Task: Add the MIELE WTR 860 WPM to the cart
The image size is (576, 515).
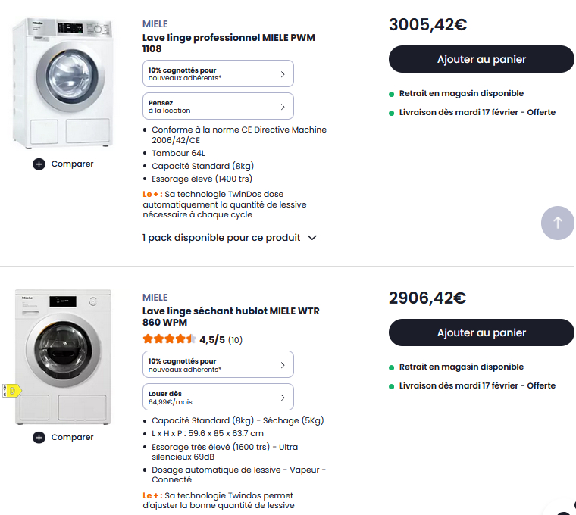Action: [x=481, y=332]
